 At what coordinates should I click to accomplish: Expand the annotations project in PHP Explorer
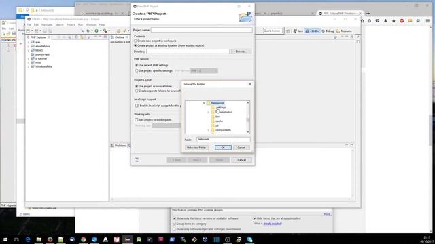(29, 47)
